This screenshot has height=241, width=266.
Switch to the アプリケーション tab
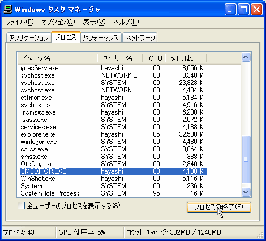(x=29, y=37)
